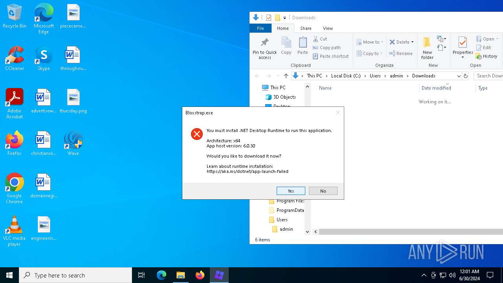
Task: Select the domainregi Word document icon
Action: (x=44, y=186)
